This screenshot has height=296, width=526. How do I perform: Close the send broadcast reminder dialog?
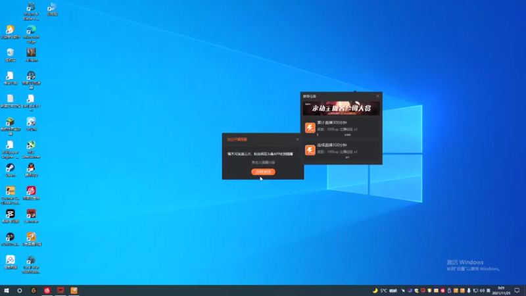coord(297,139)
